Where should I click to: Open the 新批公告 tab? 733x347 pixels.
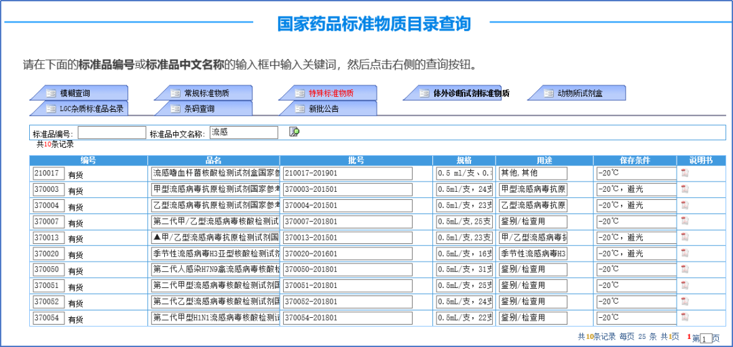click(x=328, y=108)
